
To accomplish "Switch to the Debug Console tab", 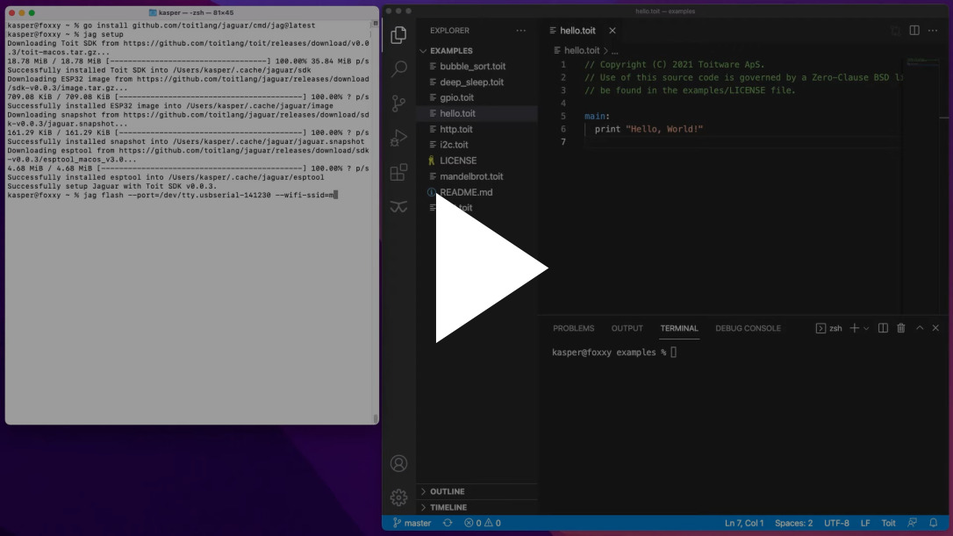I will pos(748,328).
